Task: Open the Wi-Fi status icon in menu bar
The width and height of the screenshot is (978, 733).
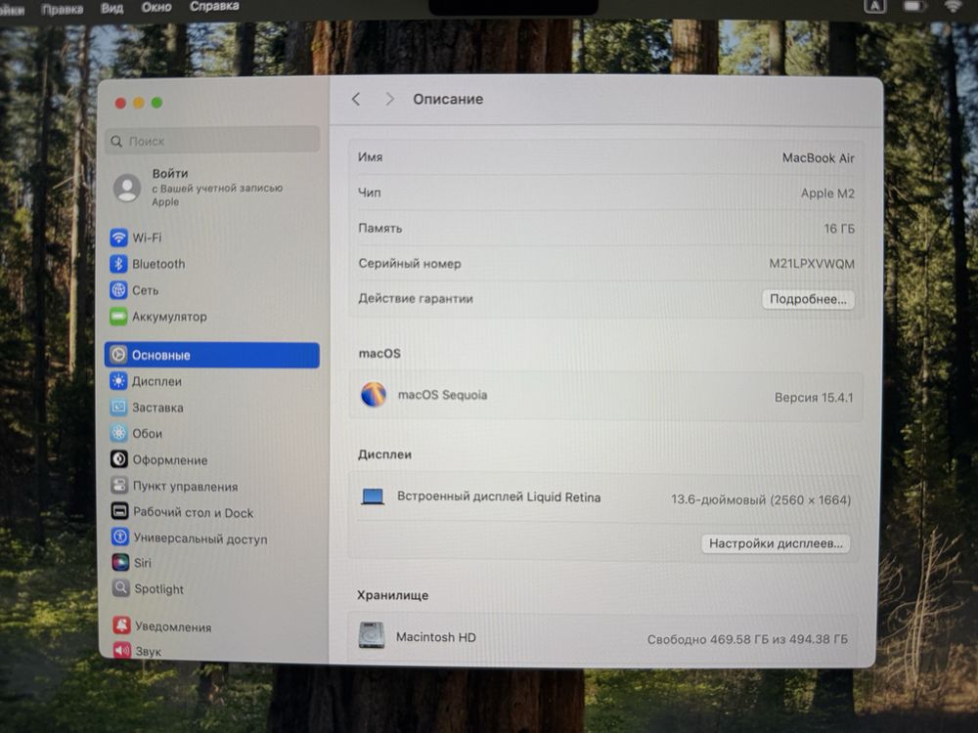Action: click(953, 6)
